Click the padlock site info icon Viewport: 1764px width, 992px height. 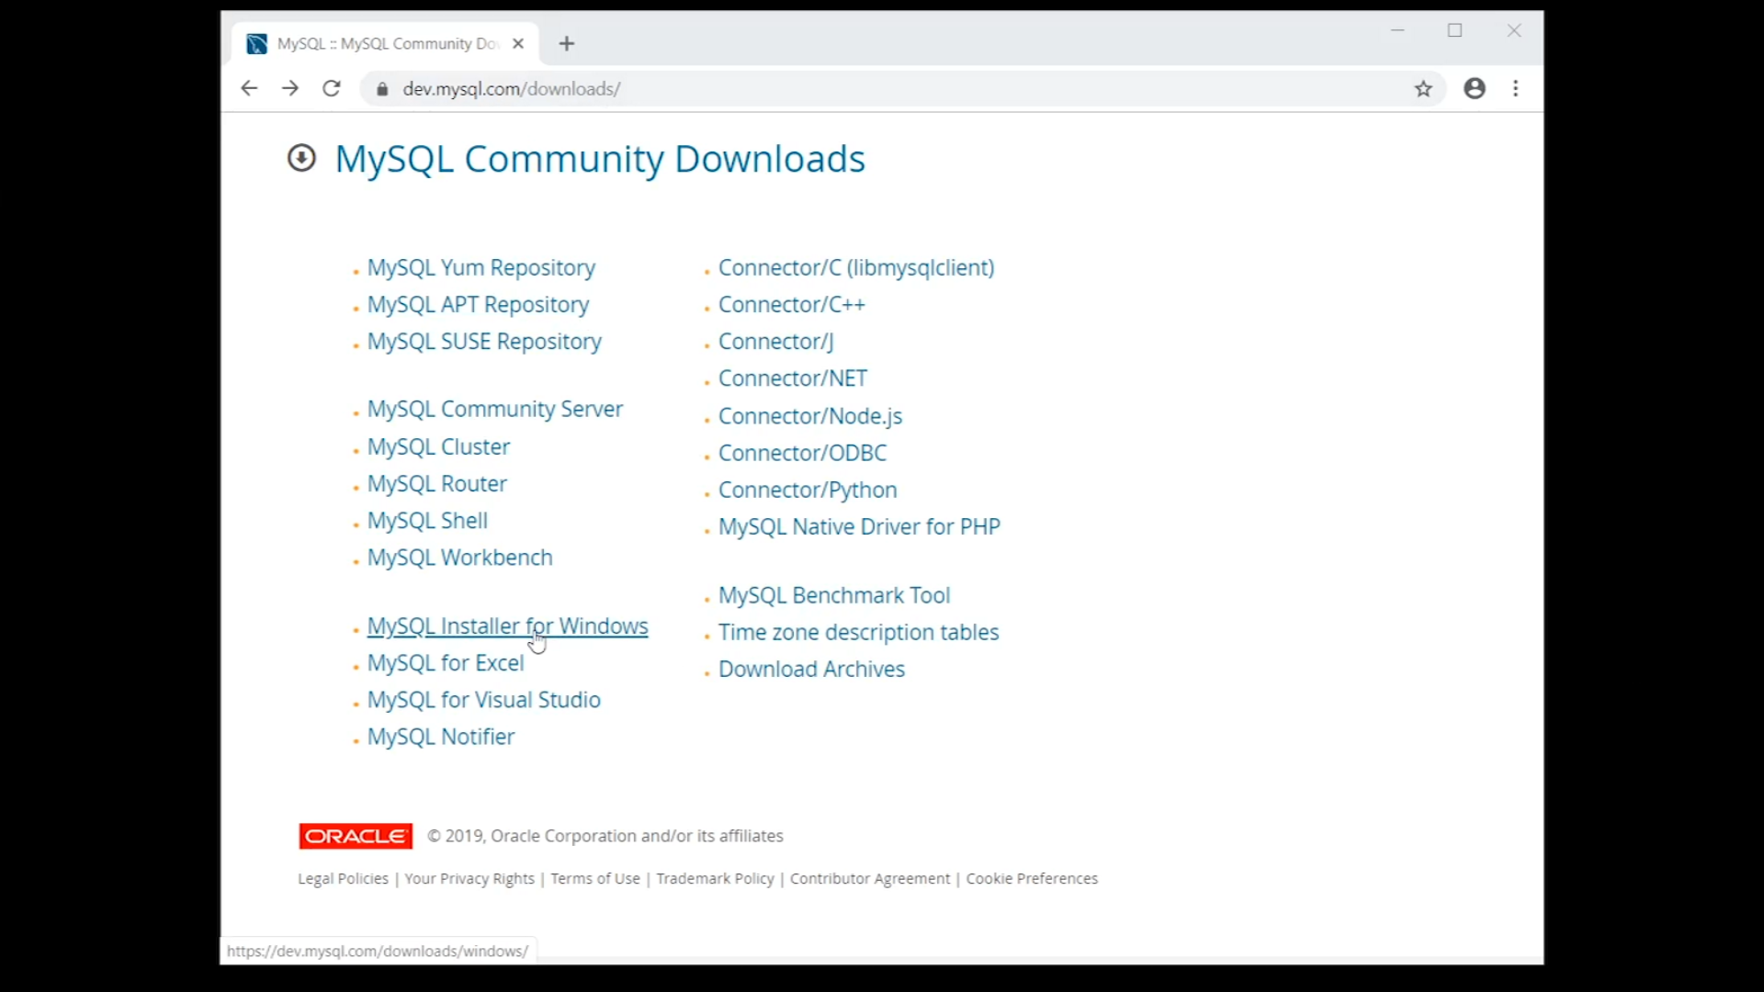[x=383, y=89]
